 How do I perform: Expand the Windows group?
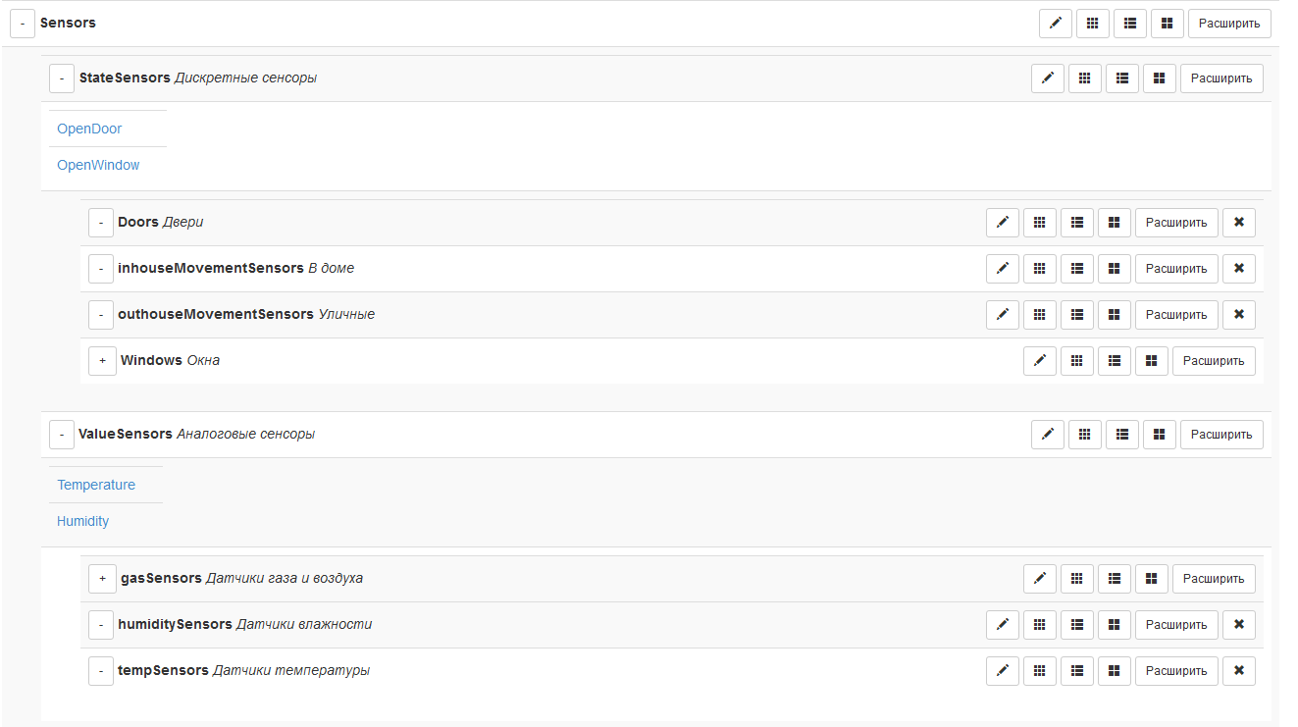(x=102, y=361)
